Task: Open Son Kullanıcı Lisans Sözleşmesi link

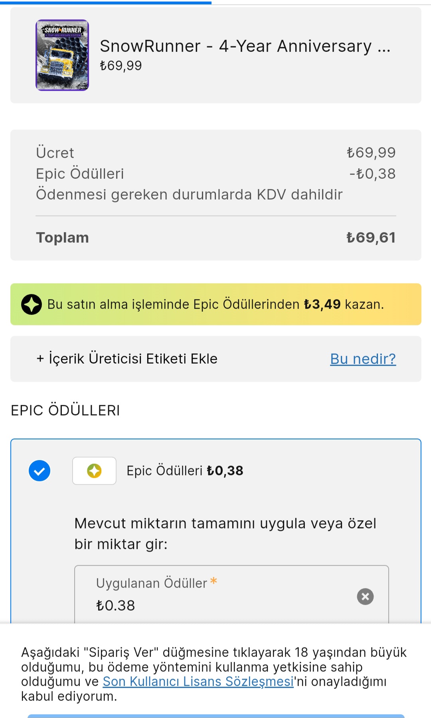Action: [198, 682]
